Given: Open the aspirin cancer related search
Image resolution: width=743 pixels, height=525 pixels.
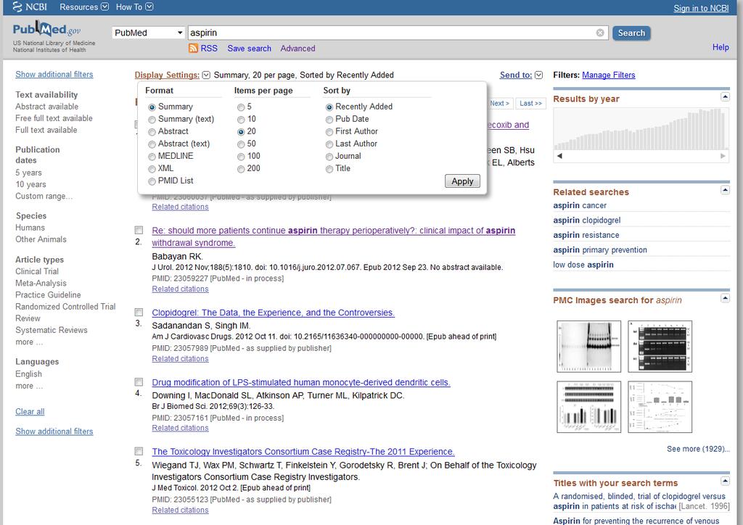Looking at the screenshot, I should [x=580, y=205].
